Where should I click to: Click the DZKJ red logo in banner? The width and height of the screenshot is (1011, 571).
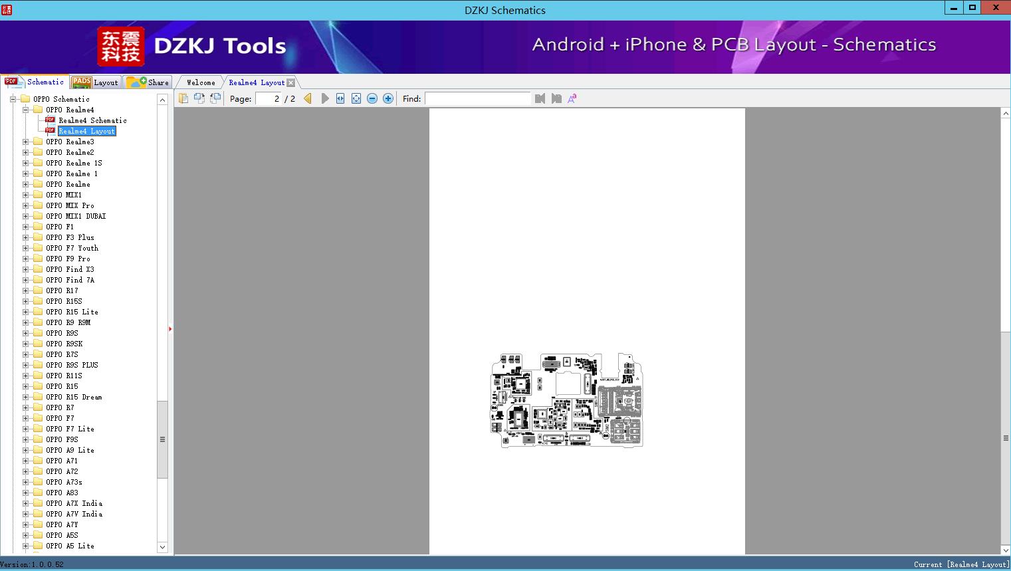click(x=121, y=47)
